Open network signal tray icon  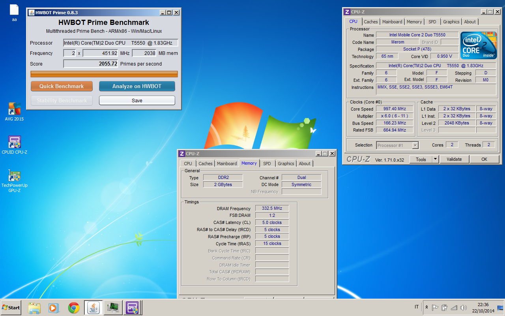coord(454,307)
